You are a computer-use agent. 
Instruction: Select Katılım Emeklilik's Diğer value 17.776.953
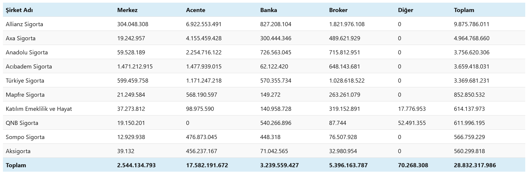tap(412, 109)
